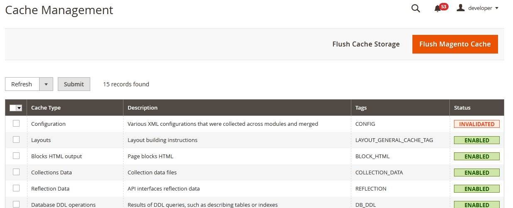Click the developer user account icon

coord(461,8)
